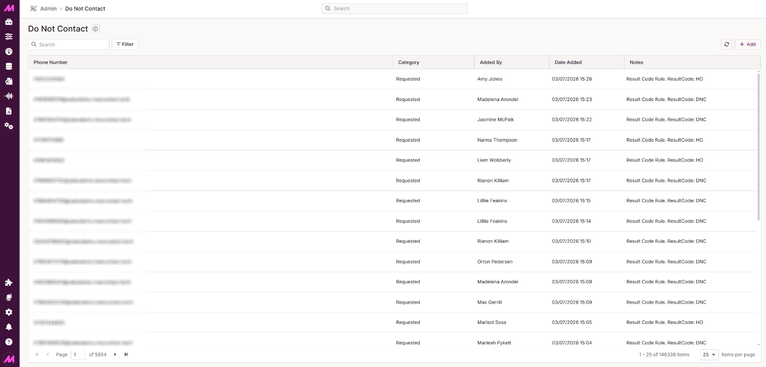Select the row added by Max Gerrill

[392, 302]
